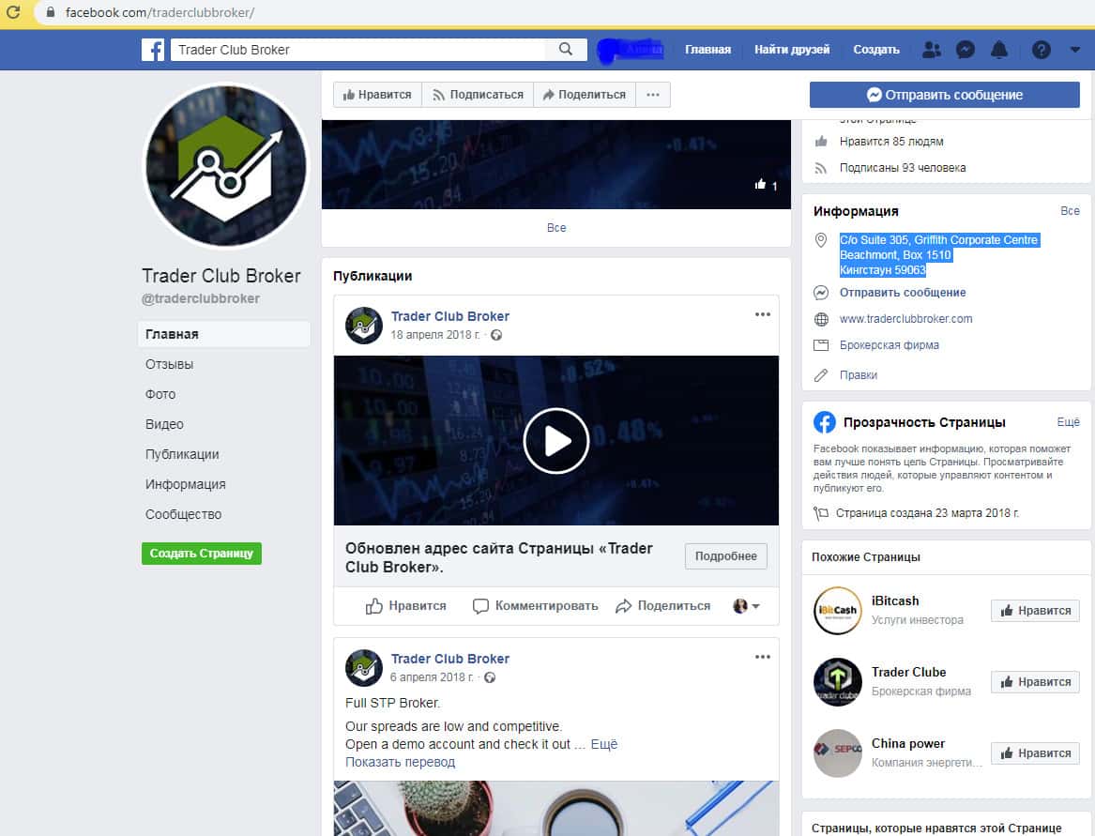1095x836 pixels.
Task: Open the notifications bell icon
Action: click(999, 50)
